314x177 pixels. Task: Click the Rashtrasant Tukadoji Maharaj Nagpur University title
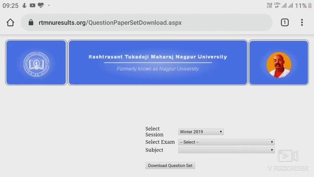[158, 57]
